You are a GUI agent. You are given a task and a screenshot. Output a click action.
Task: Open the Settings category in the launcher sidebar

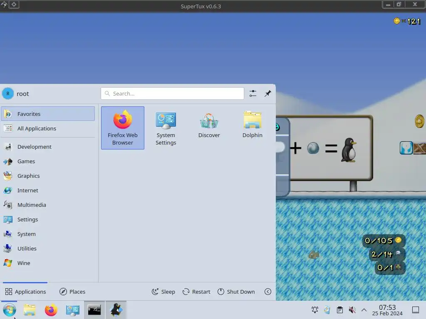click(48, 219)
